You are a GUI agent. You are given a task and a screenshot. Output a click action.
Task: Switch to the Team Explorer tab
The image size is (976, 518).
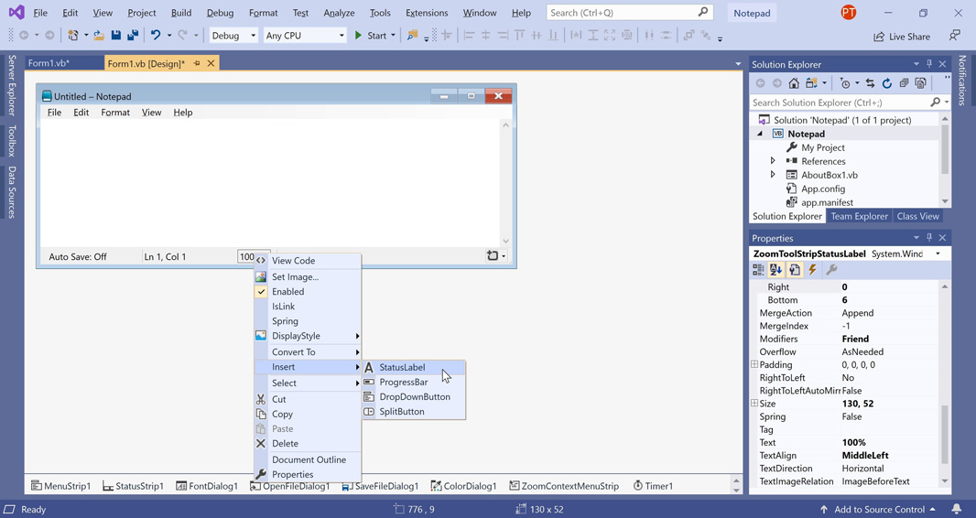pyautogui.click(x=859, y=217)
